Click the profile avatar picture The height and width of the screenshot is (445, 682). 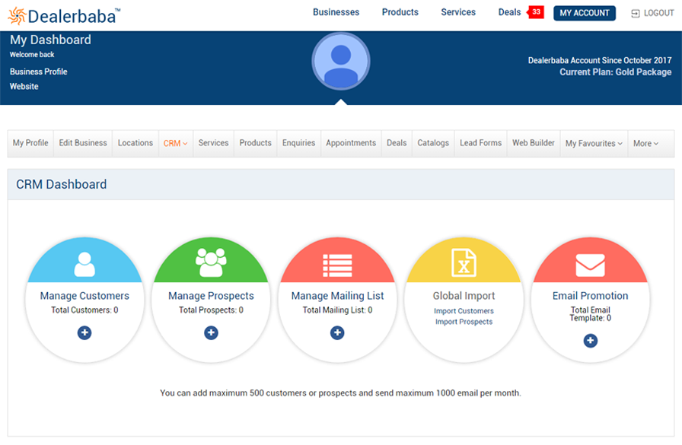point(341,62)
